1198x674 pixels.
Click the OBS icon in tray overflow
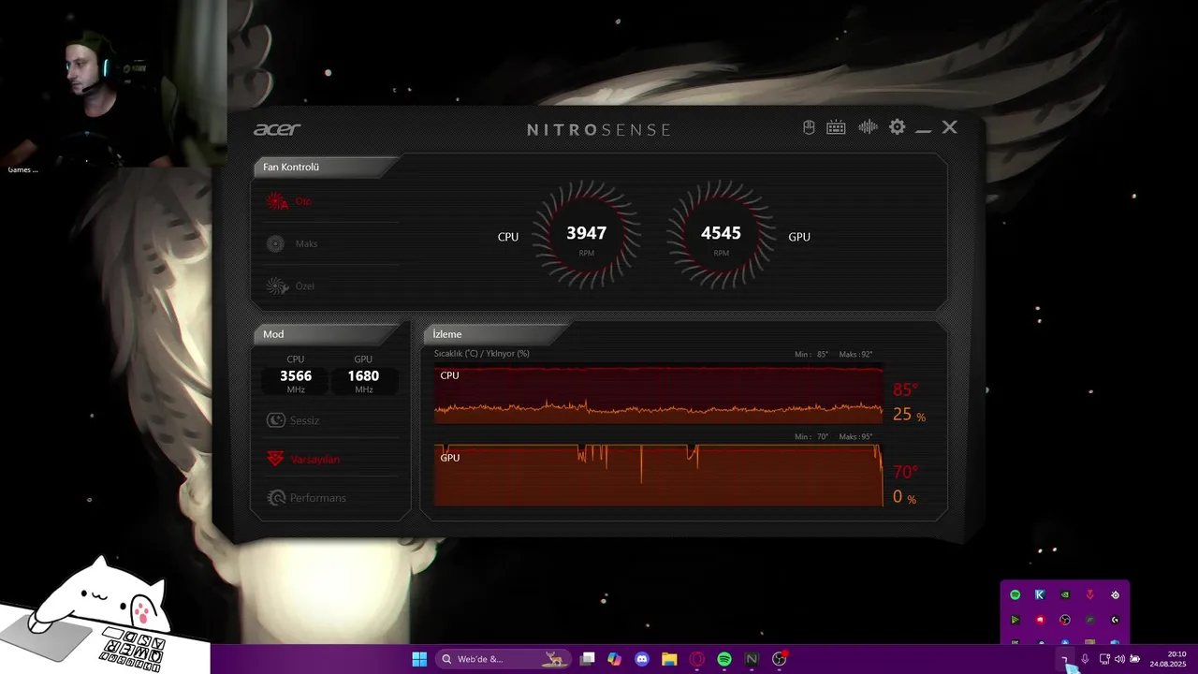click(1065, 620)
